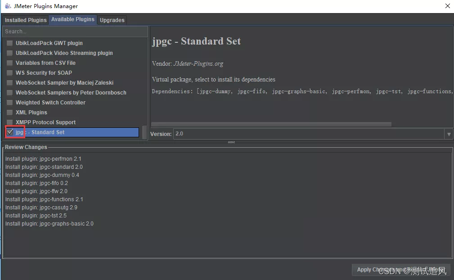The image size is (454, 280).
Task: Enable the WS Security for SOAP checkbox
Action: pos(9,72)
